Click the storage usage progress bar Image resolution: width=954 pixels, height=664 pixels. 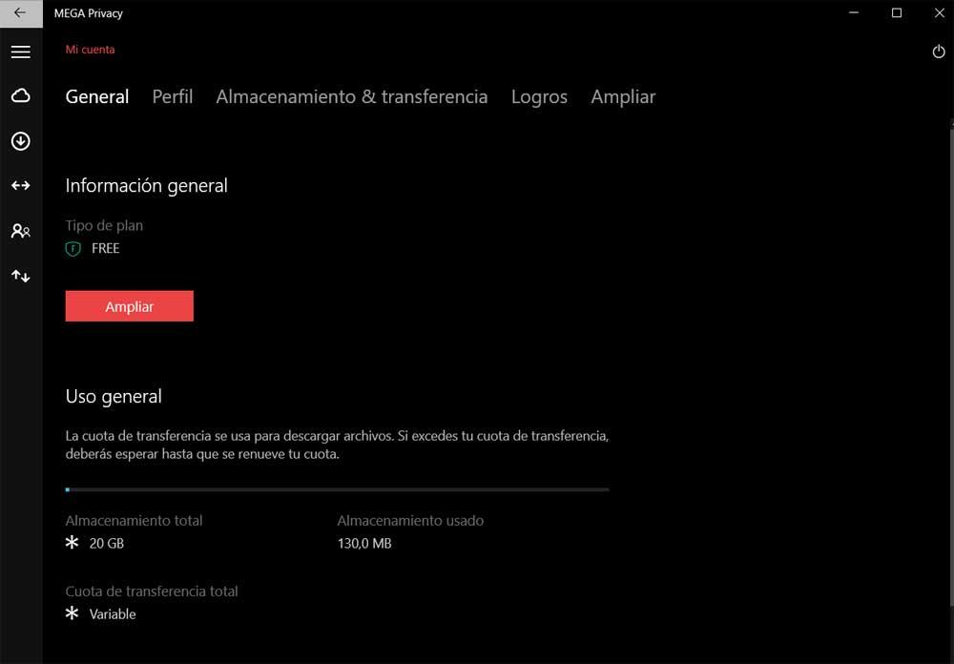(x=337, y=489)
